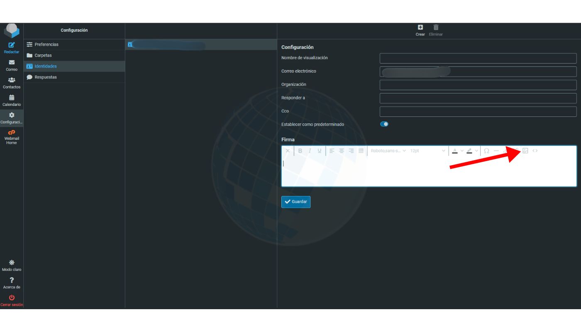The image size is (581, 332).
Task: Open source code view in signature editor
Action: [535, 151]
